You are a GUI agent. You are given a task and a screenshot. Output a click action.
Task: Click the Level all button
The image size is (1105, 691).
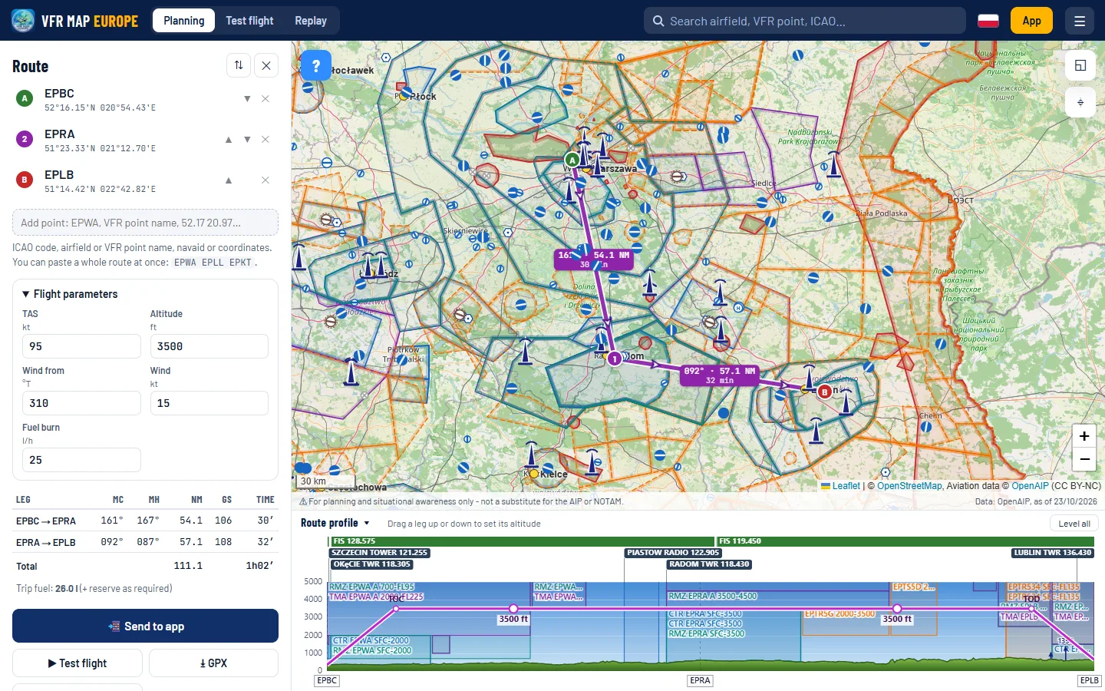click(x=1074, y=524)
